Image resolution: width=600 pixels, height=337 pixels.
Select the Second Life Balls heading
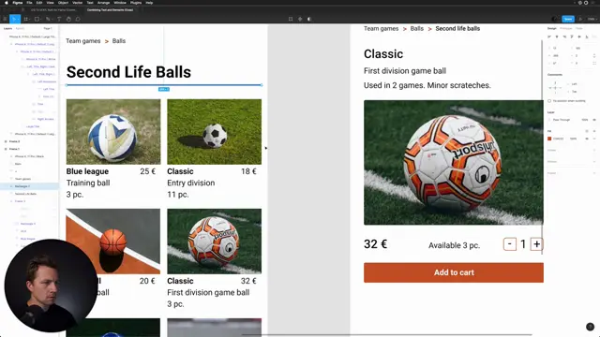128,72
